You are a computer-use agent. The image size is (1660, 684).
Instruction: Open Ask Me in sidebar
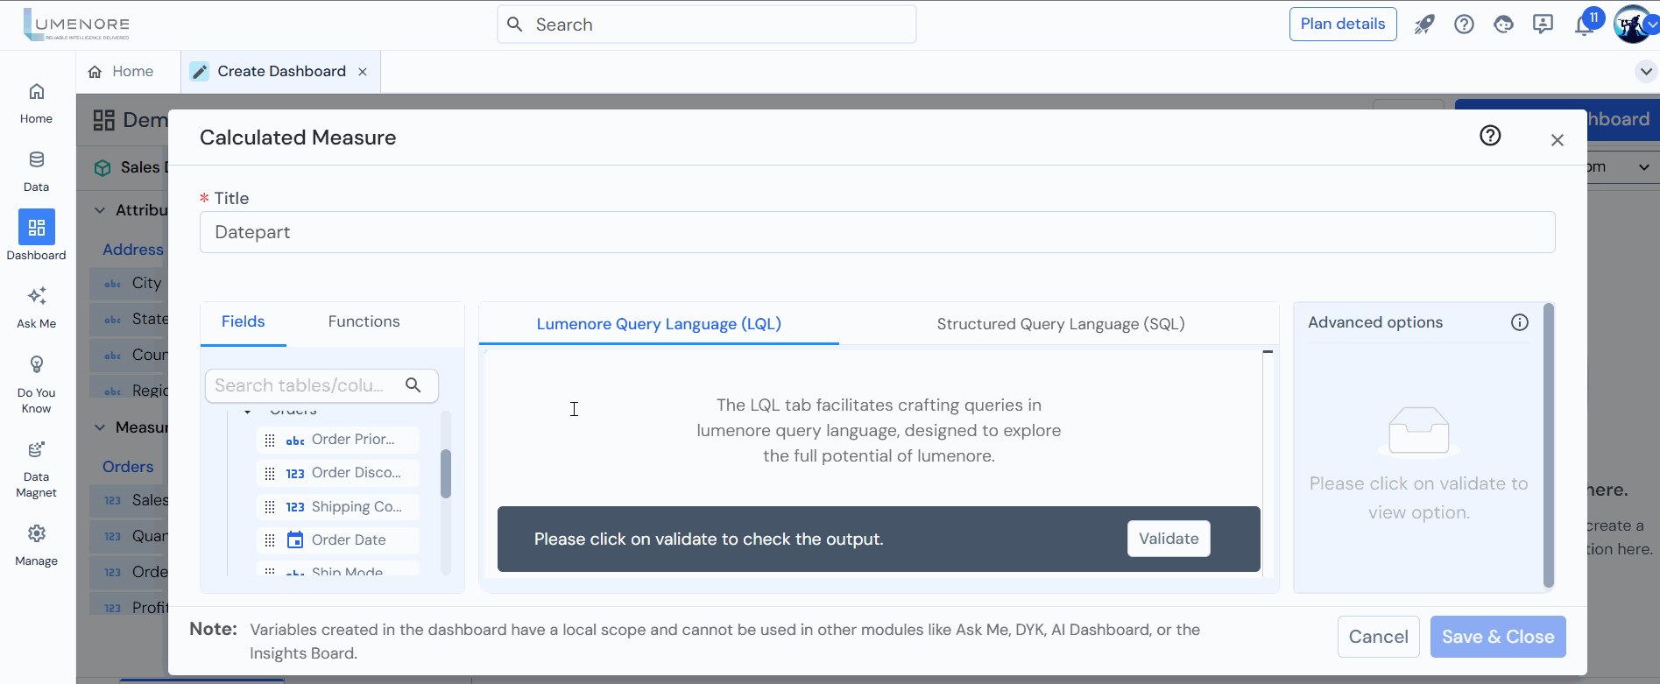(x=37, y=307)
